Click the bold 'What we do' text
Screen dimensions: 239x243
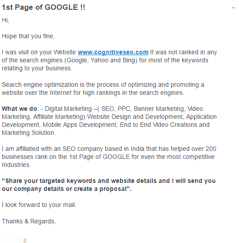pos(20,109)
